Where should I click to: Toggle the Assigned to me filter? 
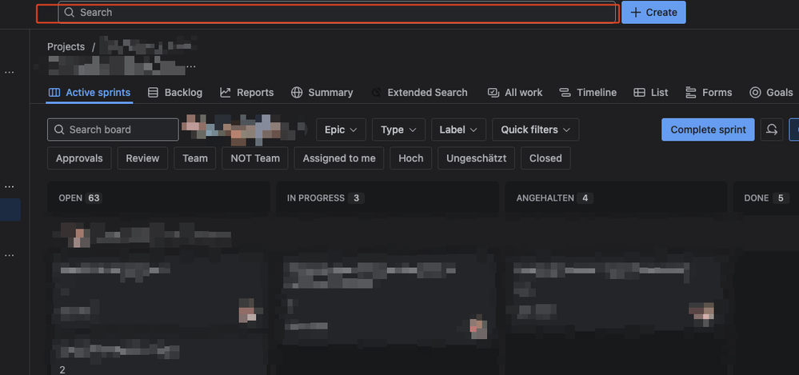339,158
